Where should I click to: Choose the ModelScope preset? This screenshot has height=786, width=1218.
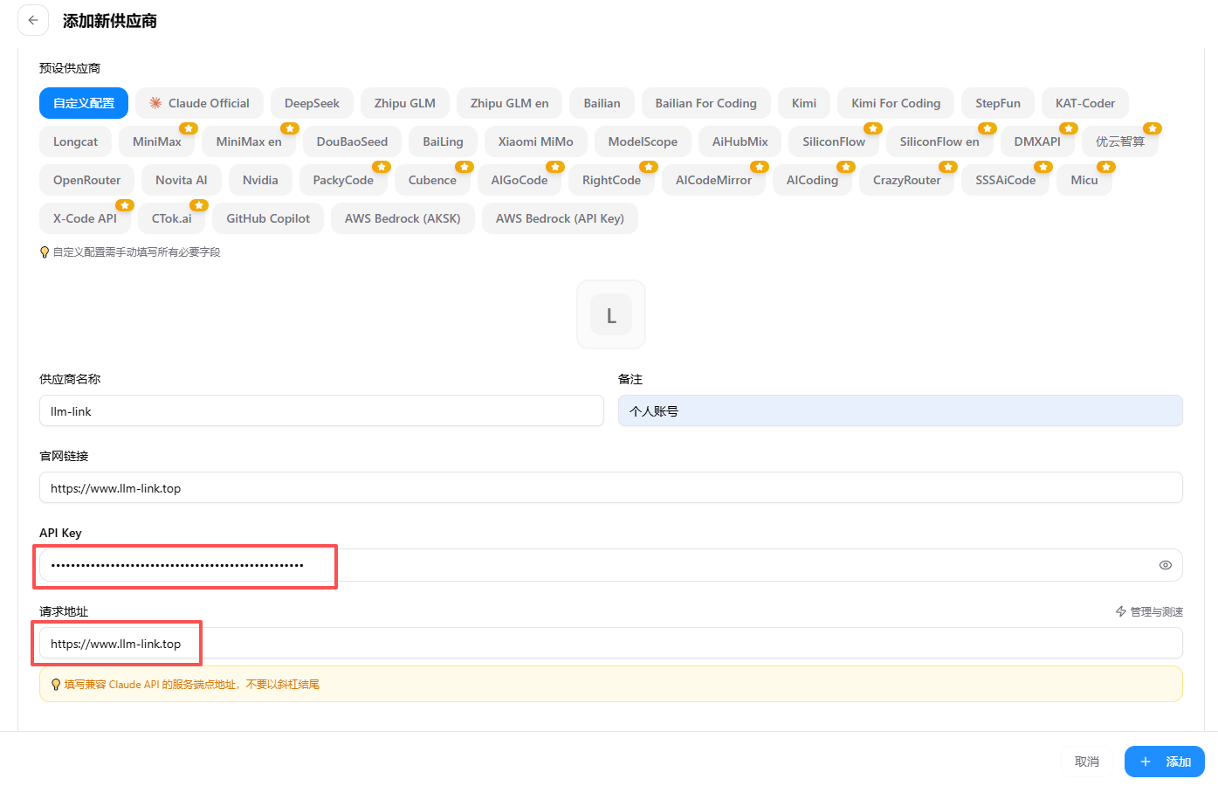tap(643, 141)
